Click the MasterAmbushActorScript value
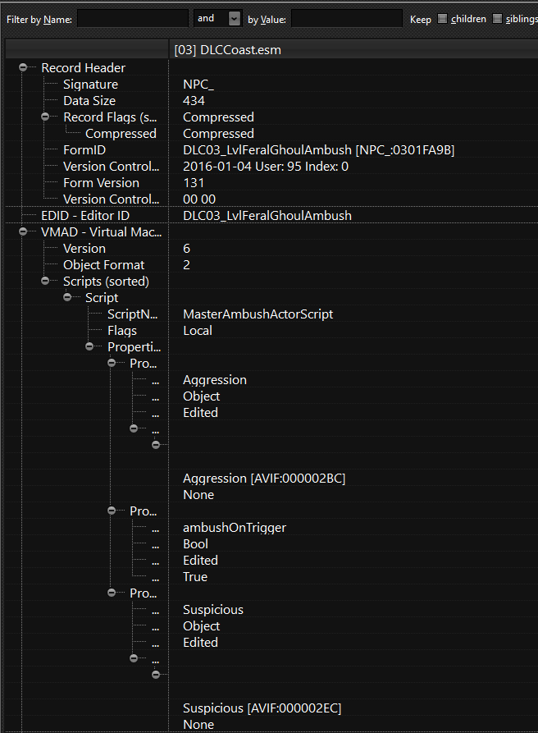 (x=258, y=314)
